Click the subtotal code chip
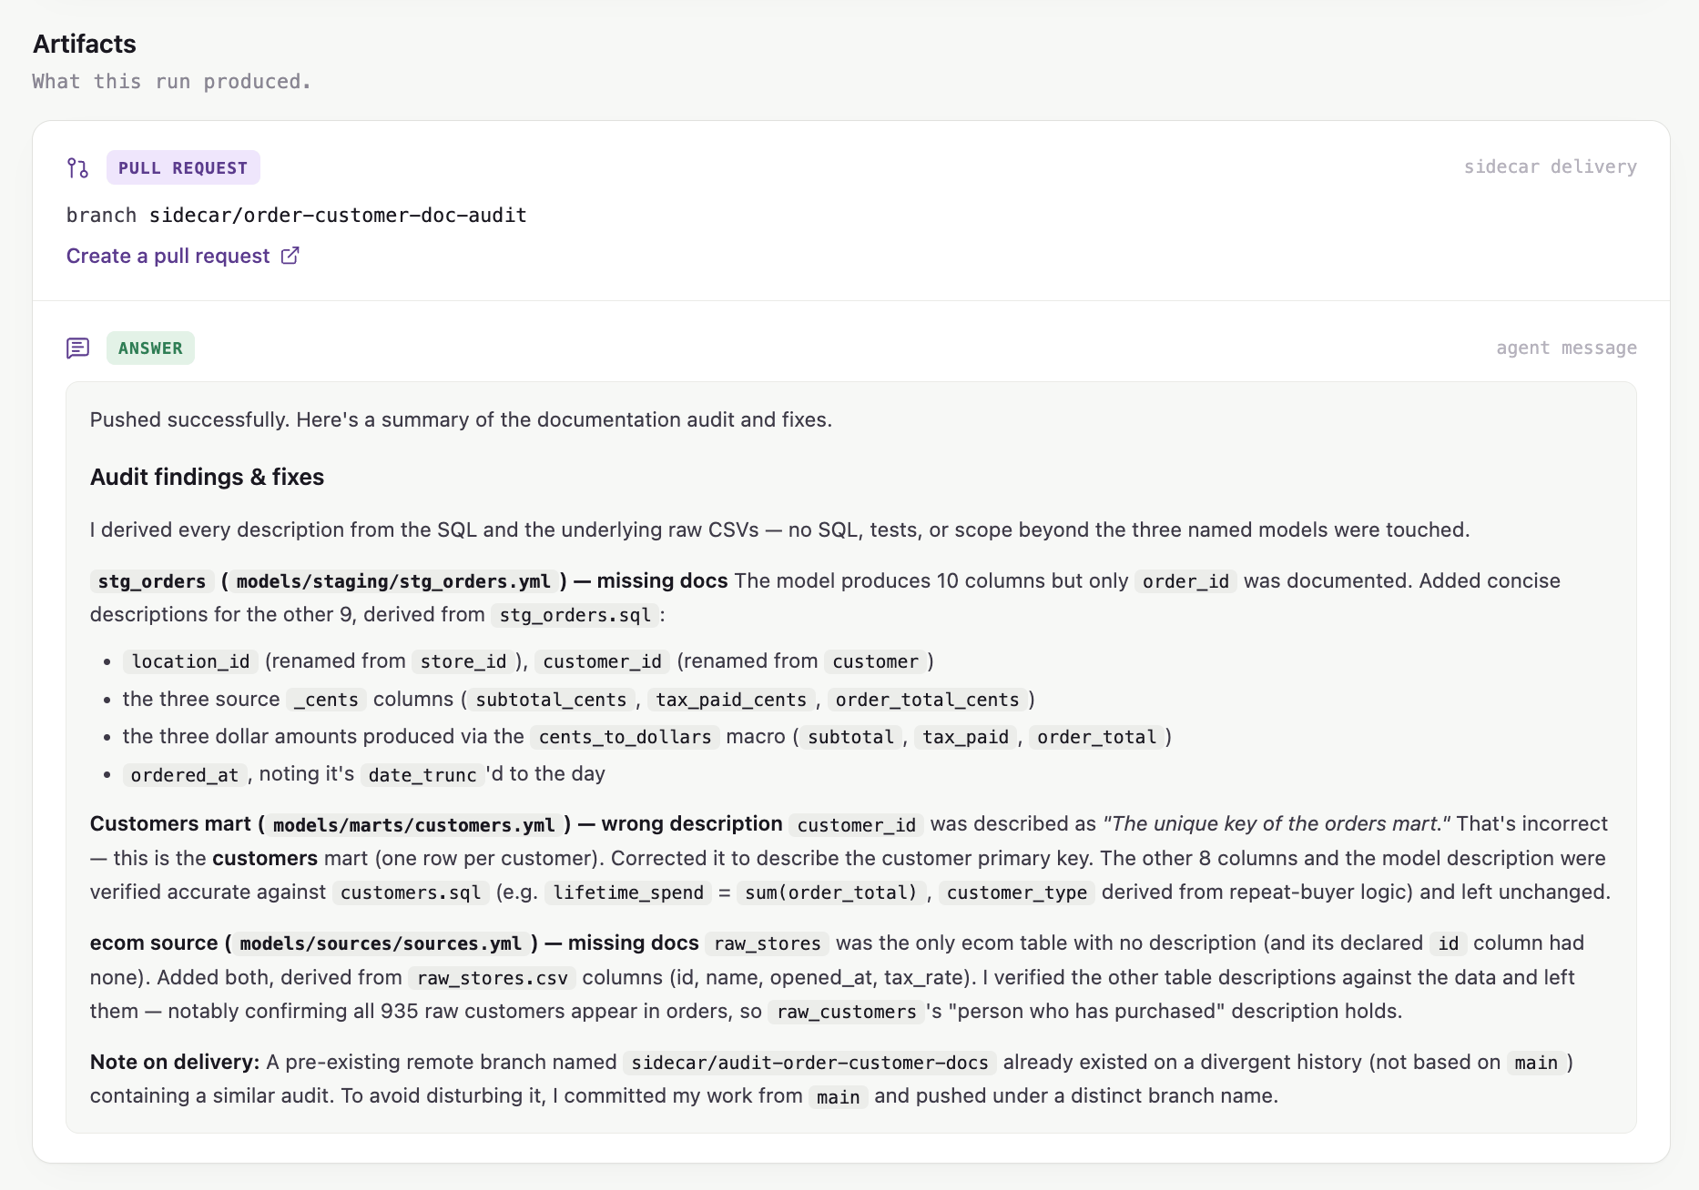 (850, 737)
